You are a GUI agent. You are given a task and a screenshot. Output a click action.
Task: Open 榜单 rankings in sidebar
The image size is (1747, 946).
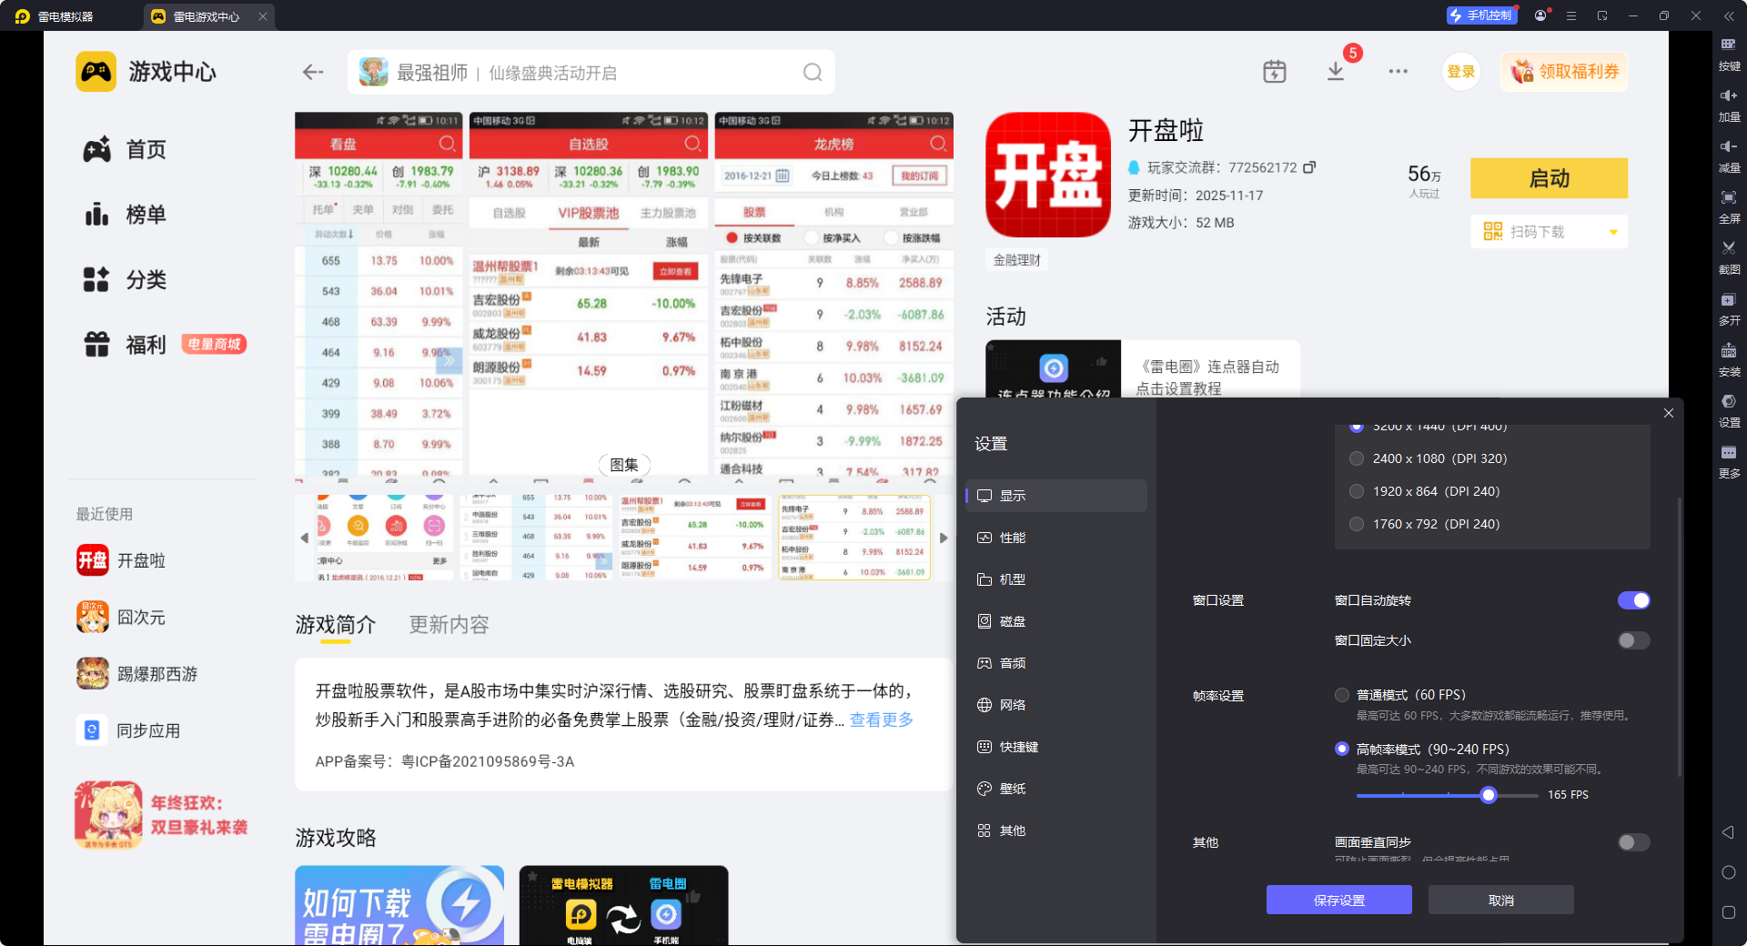(x=125, y=215)
